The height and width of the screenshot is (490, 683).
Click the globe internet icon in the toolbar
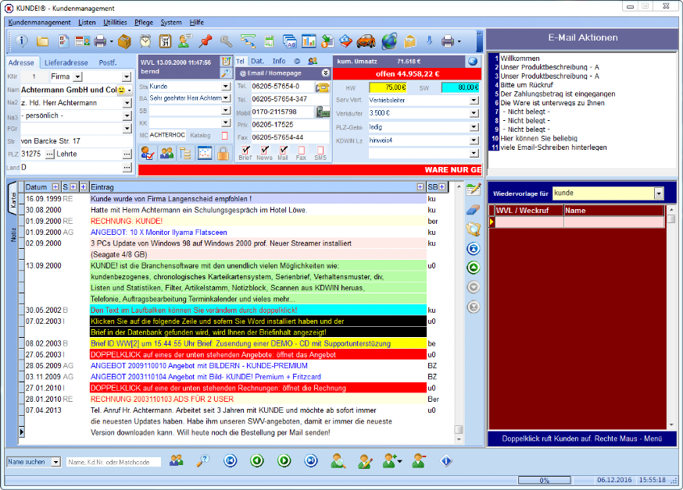(389, 41)
